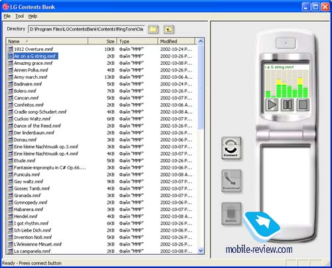This screenshot has width=332, height=268.
Task: Click the scrollbar up arrow in file list
Action: tap(201, 41)
